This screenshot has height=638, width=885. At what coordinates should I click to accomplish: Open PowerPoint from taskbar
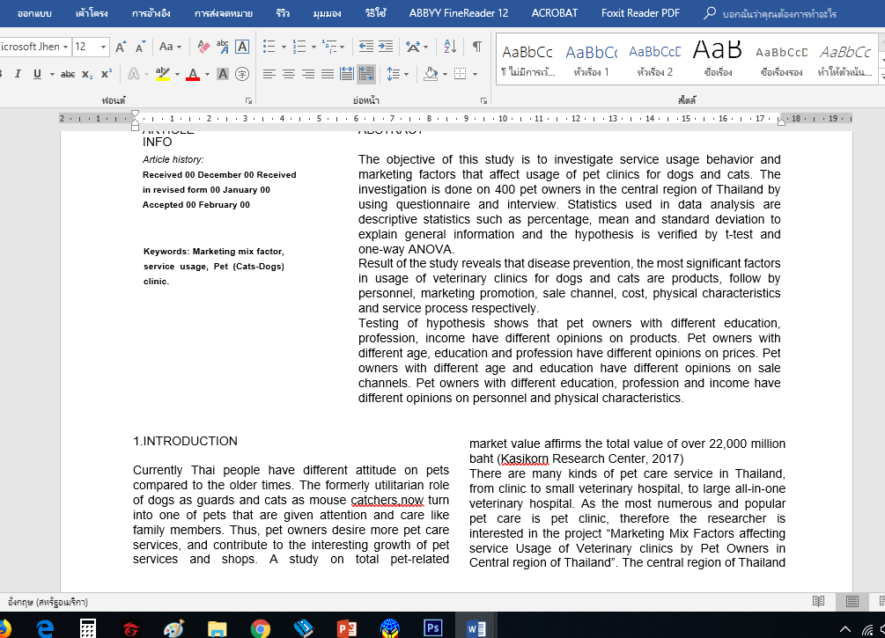[347, 627]
